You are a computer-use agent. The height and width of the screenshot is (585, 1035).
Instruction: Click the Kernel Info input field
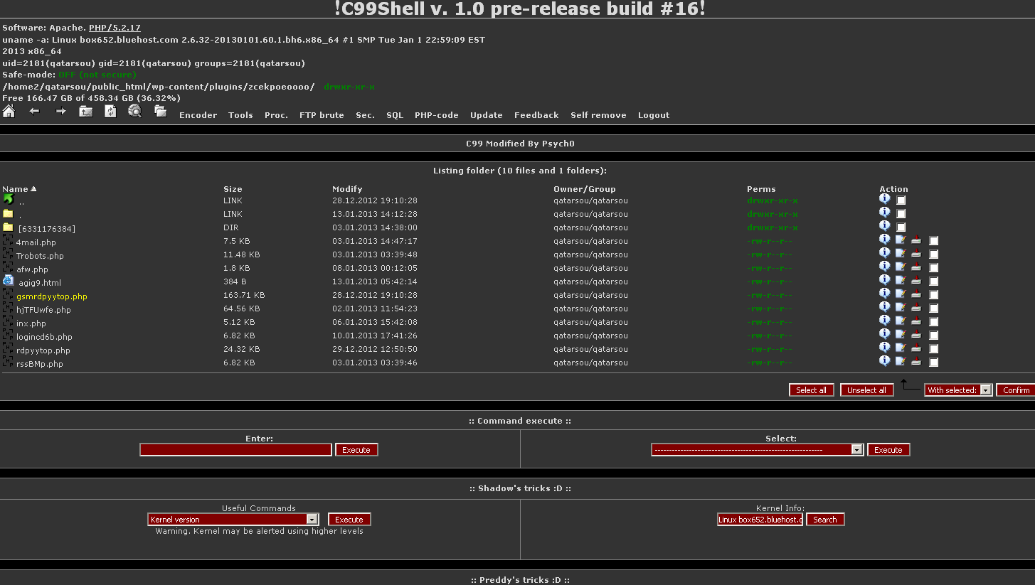click(x=760, y=520)
